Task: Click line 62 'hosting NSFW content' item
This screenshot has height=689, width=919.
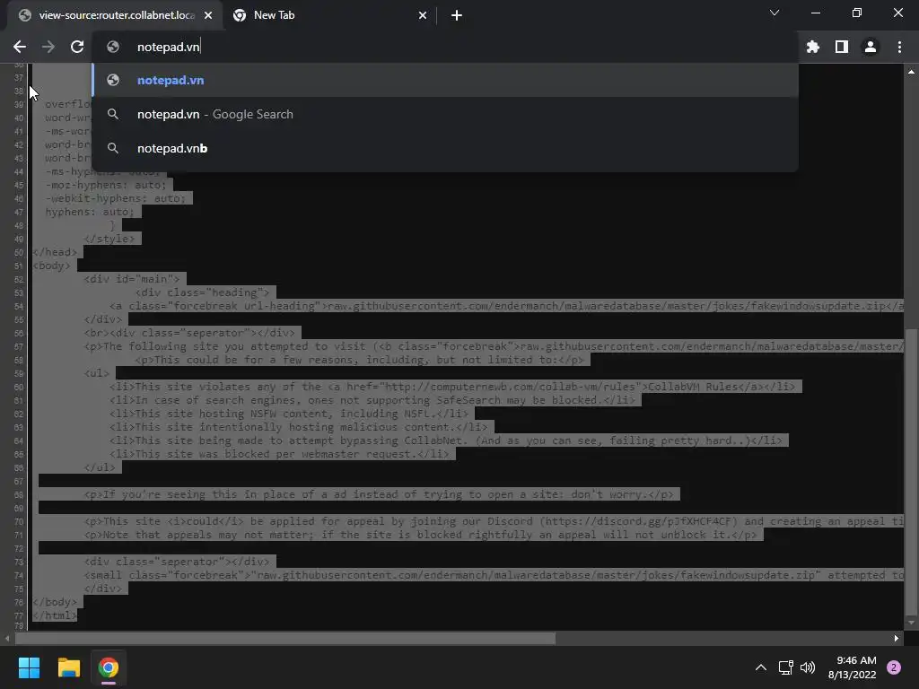Action: (289, 414)
